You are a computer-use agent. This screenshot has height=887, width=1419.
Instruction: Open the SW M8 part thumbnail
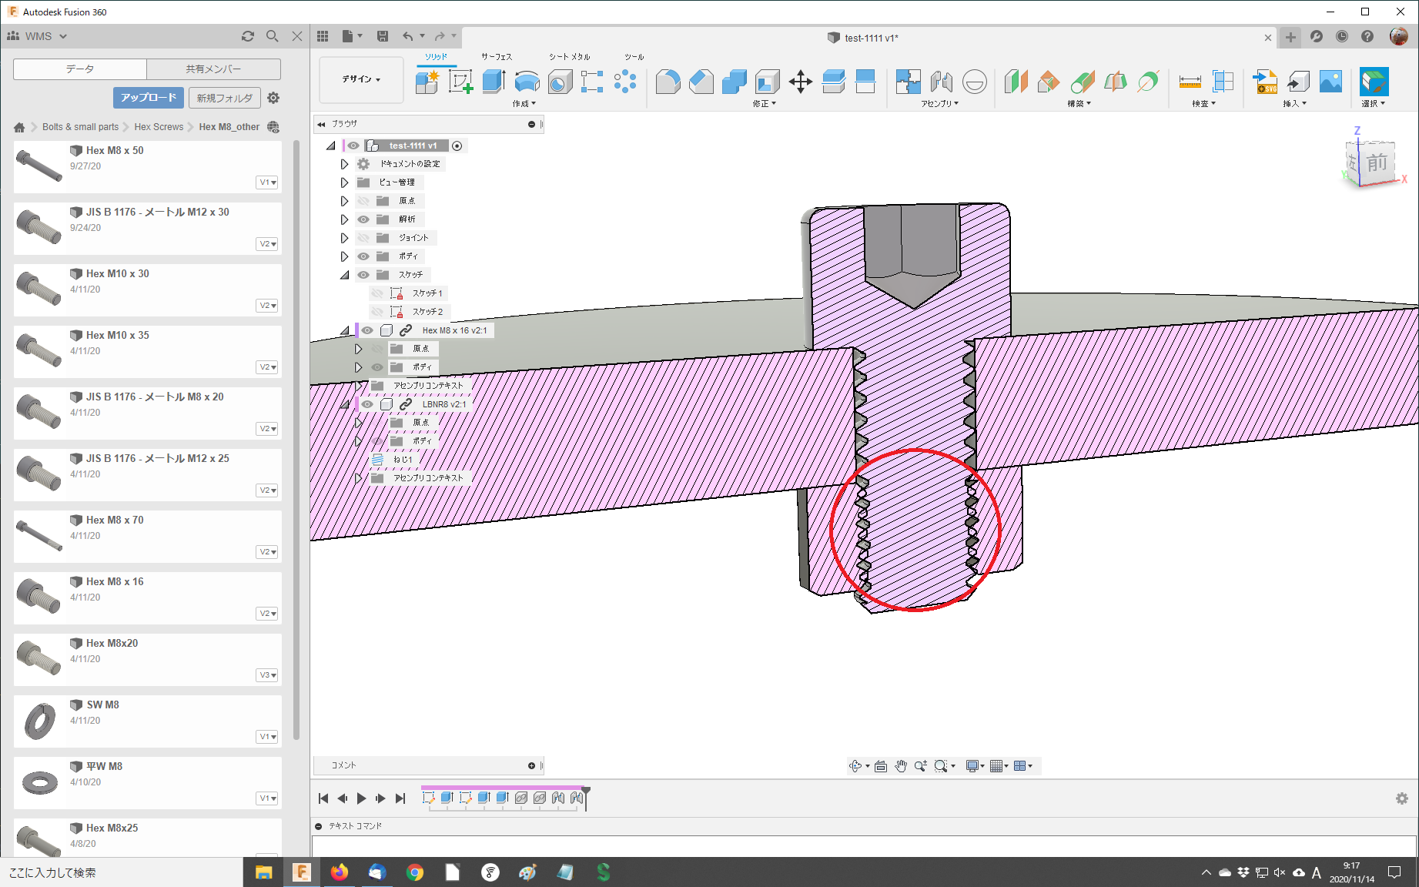point(40,721)
